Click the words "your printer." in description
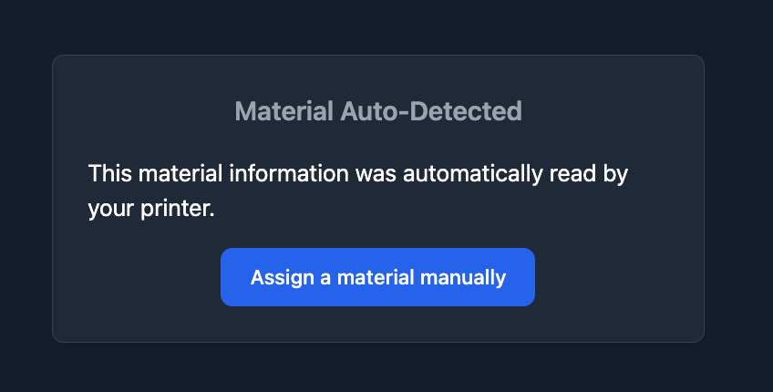 (151, 209)
